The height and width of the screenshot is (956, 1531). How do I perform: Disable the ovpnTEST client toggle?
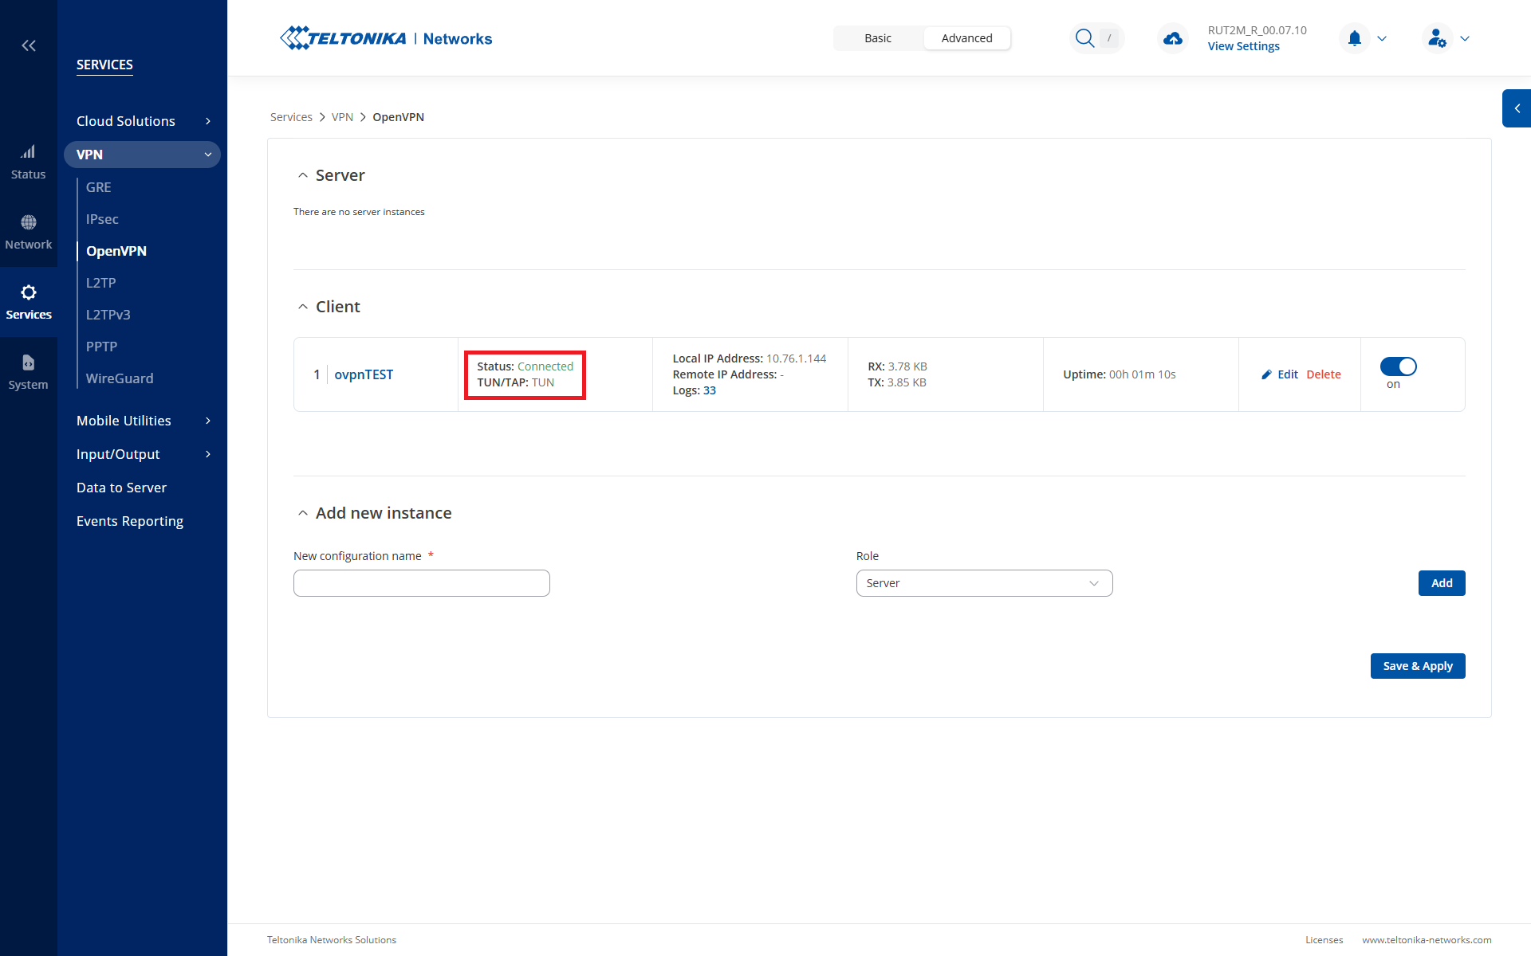point(1398,366)
